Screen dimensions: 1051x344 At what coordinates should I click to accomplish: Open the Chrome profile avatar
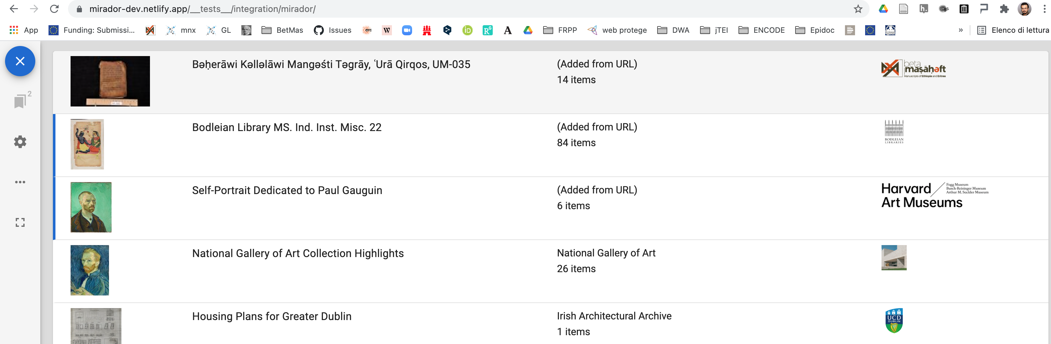click(x=1024, y=9)
